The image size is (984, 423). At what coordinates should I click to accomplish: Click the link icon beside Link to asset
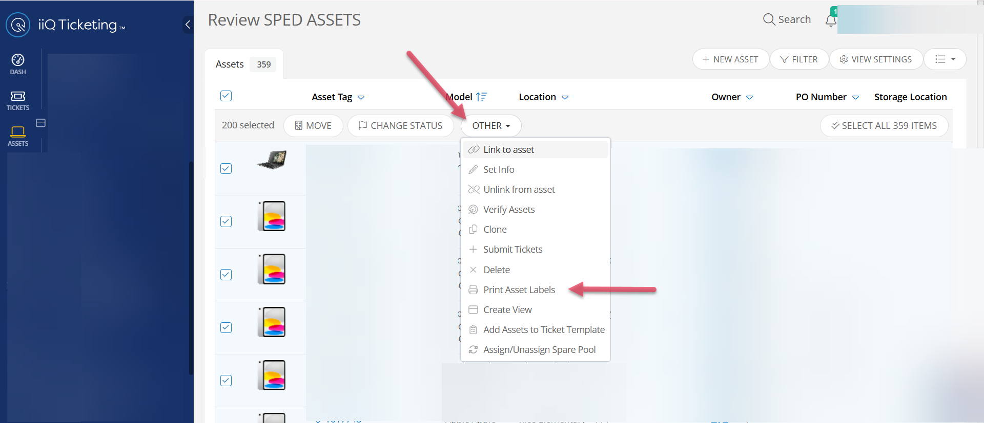pyautogui.click(x=474, y=149)
